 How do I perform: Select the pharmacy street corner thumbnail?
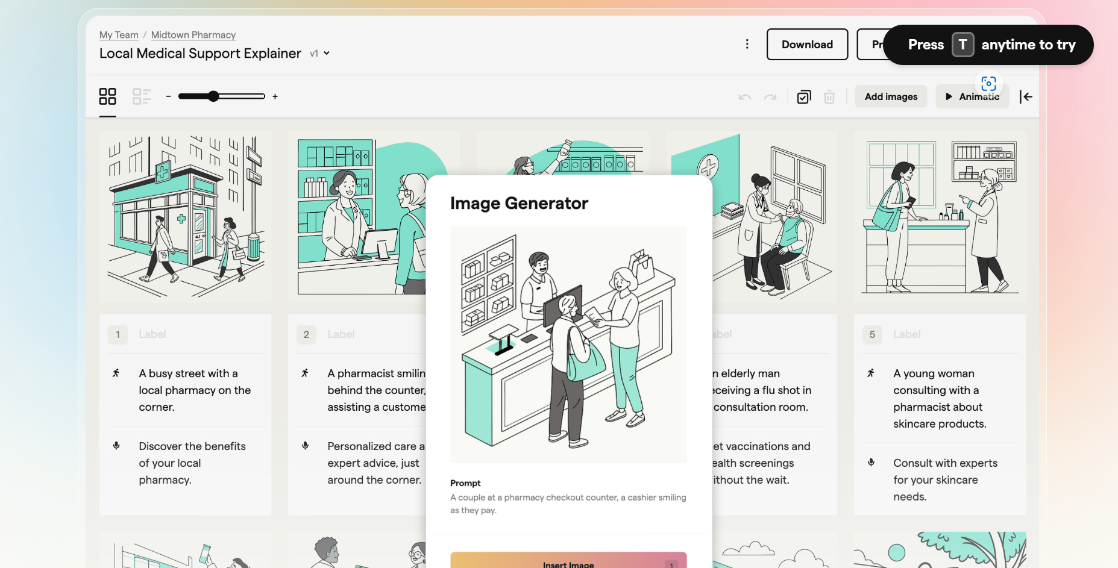185,217
